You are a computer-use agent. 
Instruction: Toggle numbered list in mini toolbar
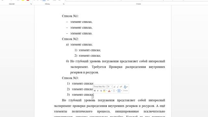(119, 91)
